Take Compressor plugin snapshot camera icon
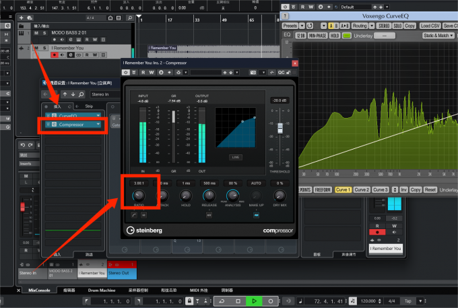This screenshot has width=458, height=308. pyautogui.click(x=253, y=73)
